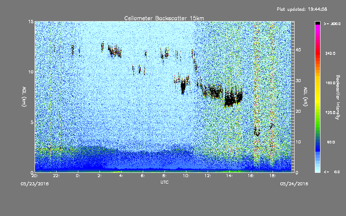Click the '16:' time tick label
Screen dimensions: 346x216
[251, 176]
